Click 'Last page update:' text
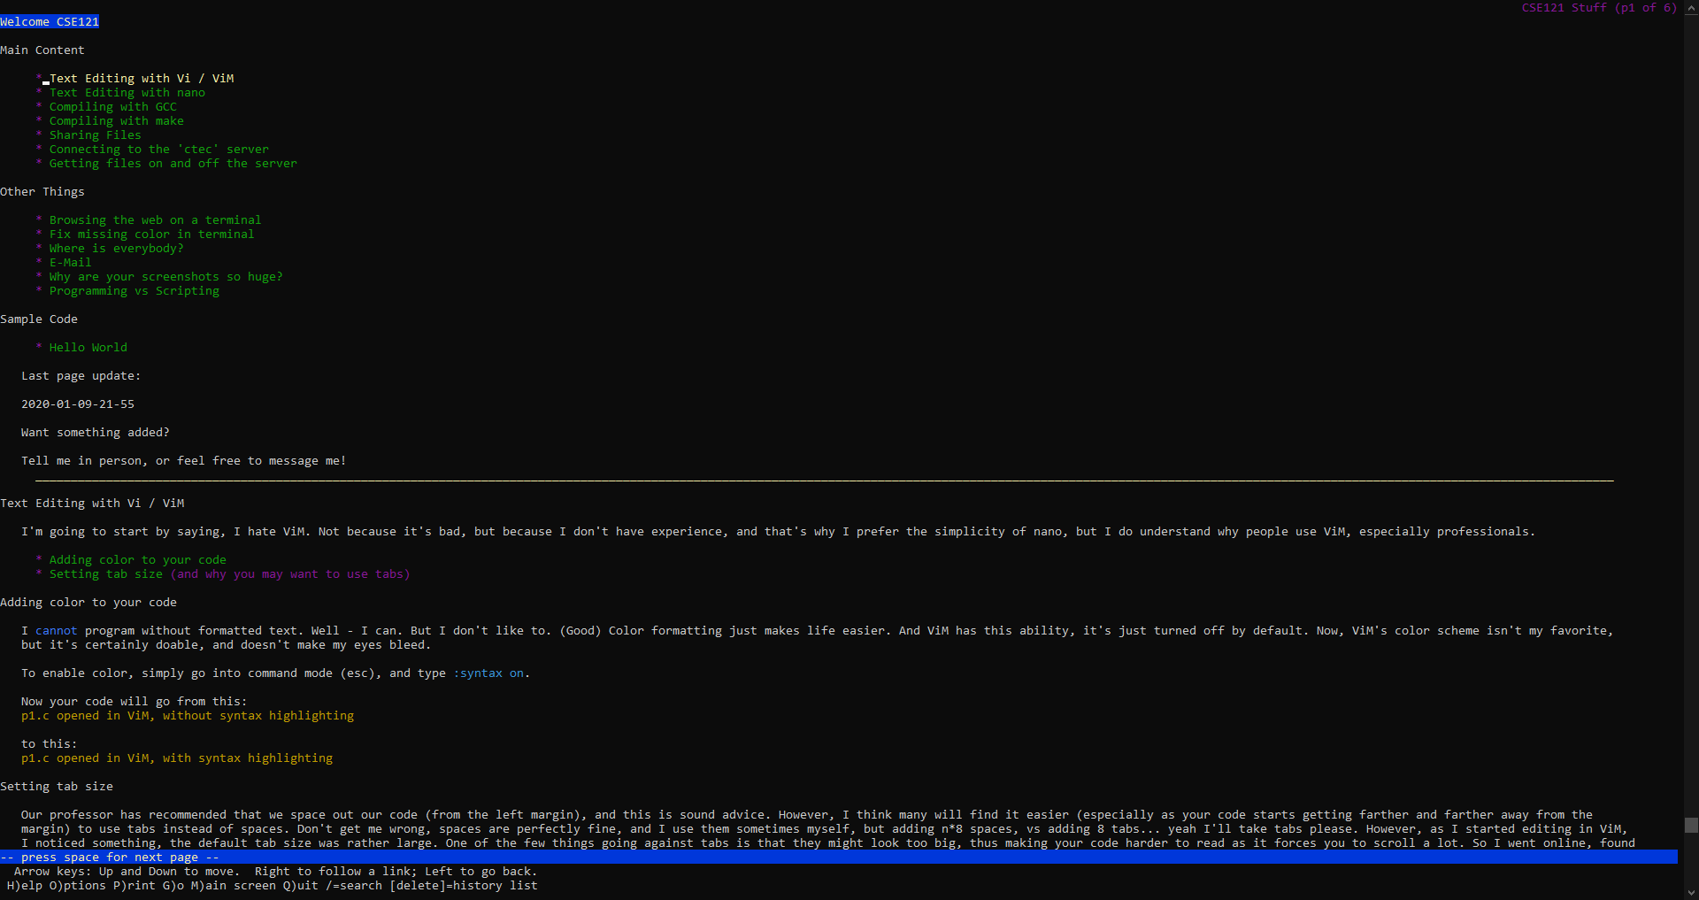This screenshot has width=1699, height=900. 81,376
